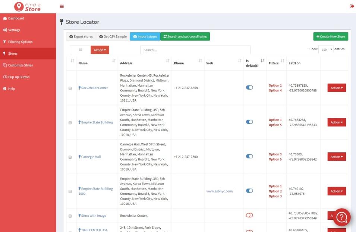356x232 pixels.
Task: Open Action dropdown for Carnegie Hall row
Action: [x=336, y=157]
